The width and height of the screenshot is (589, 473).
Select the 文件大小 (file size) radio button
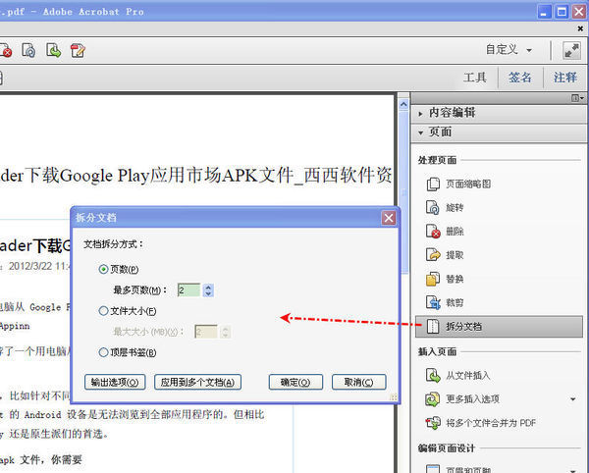(x=104, y=311)
